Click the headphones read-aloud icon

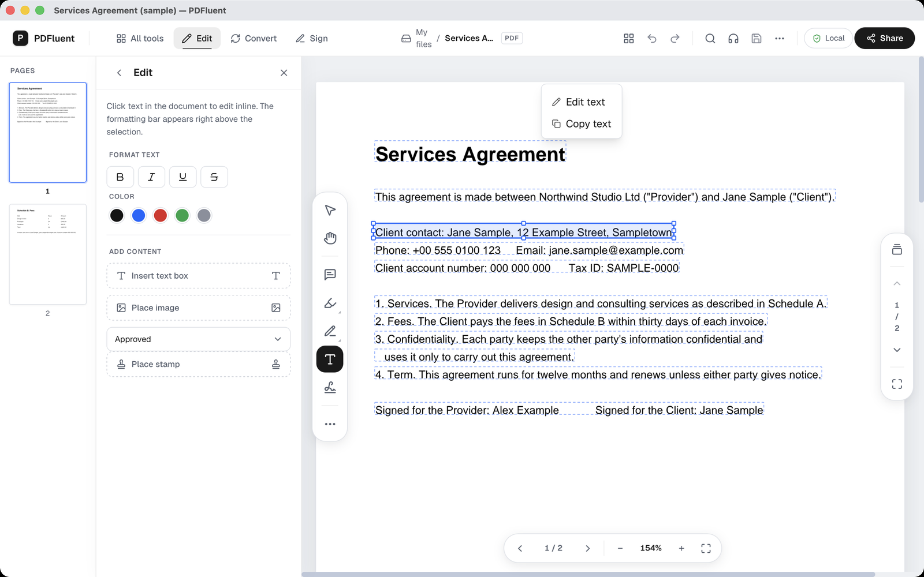733,38
